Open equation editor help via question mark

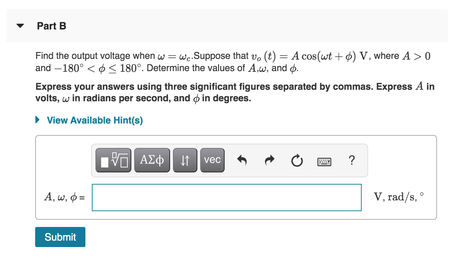tap(352, 161)
